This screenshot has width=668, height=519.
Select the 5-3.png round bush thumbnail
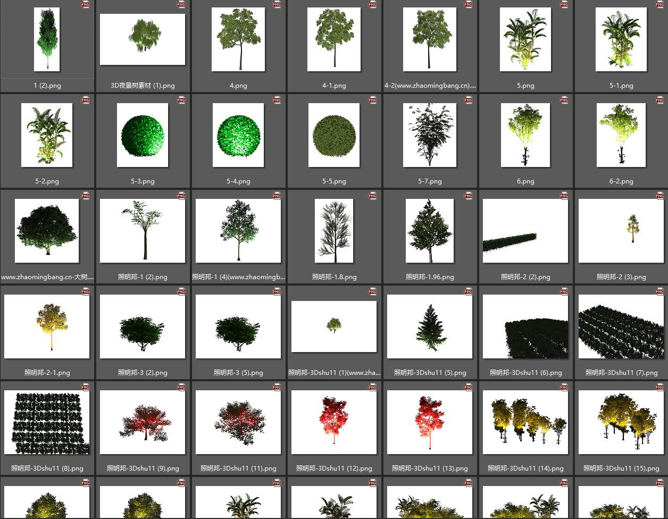[143, 135]
